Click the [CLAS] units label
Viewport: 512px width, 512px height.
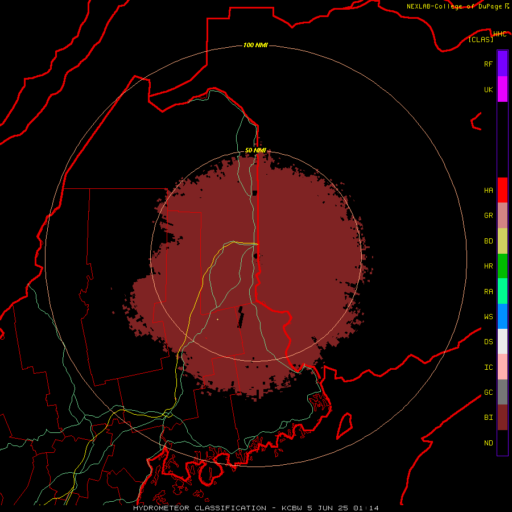click(x=481, y=39)
